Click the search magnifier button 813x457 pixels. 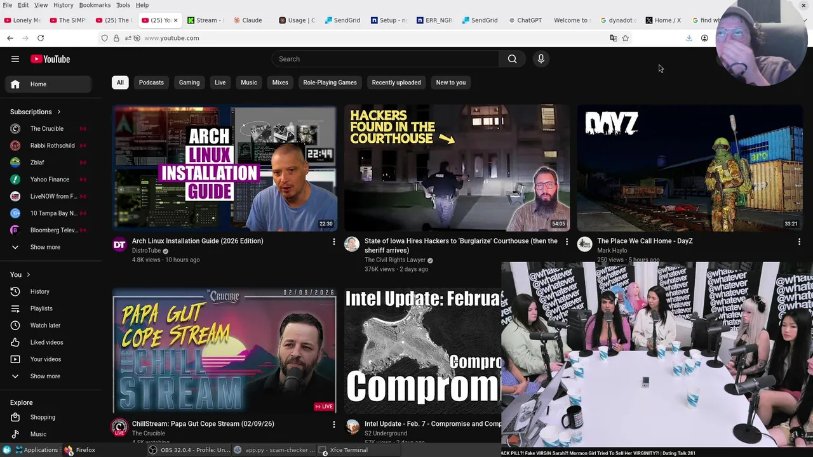click(512, 59)
